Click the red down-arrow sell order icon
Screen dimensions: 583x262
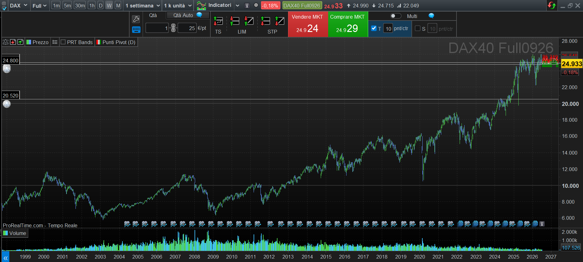click(13, 42)
